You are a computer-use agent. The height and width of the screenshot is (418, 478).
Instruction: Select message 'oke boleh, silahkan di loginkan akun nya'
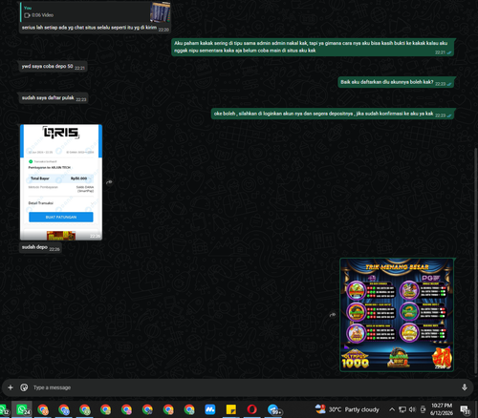coord(333,114)
